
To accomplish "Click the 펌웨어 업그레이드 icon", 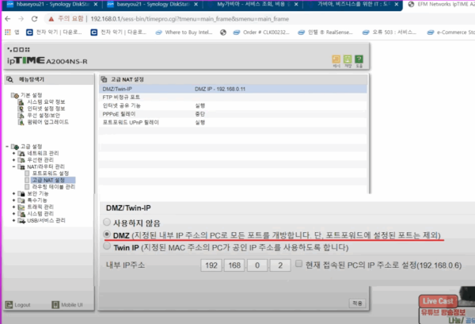I will (21, 122).
